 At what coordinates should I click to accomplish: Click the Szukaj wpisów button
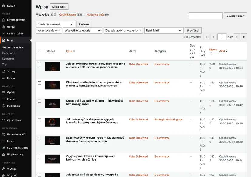click(236, 16)
